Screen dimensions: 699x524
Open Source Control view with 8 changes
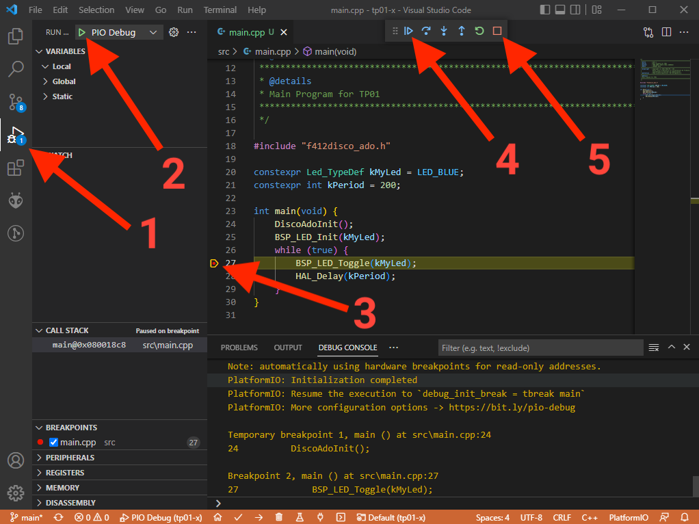point(16,102)
